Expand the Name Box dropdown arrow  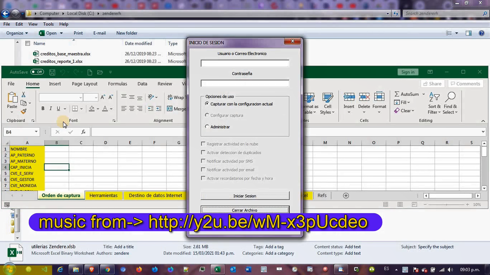(x=36, y=132)
